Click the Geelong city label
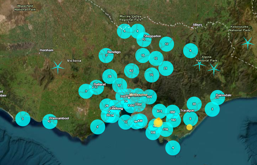Screen dimensions: 257x165 click(116, 108)
